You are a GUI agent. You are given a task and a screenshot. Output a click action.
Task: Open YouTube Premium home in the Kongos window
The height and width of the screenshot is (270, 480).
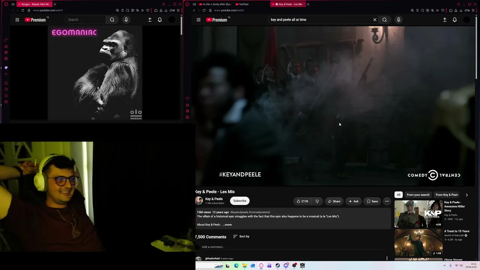point(36,20)
